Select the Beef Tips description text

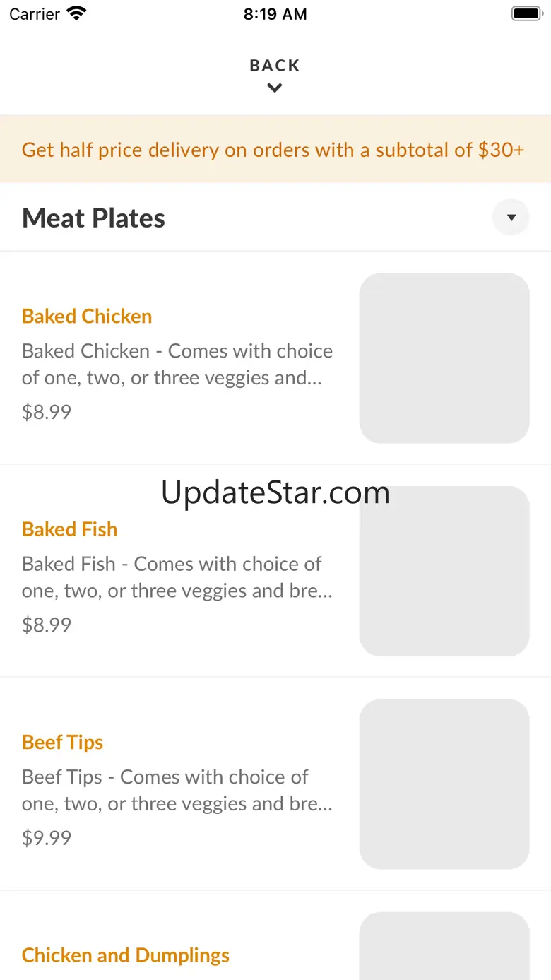[177, 790]
